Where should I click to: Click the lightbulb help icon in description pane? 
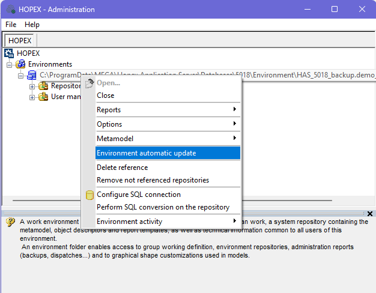pyautogui.click(x=10, y=222)
